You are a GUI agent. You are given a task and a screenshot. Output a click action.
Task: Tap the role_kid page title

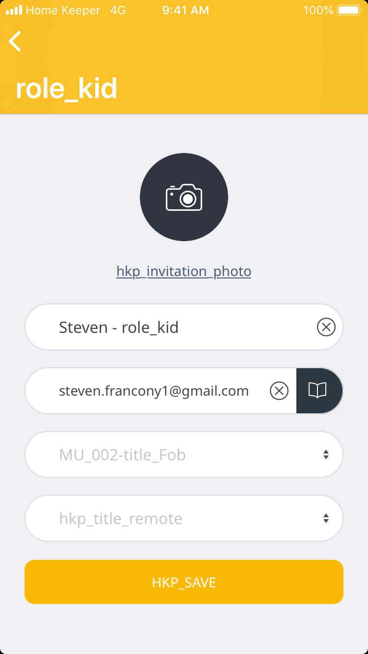tap(67, 89)
